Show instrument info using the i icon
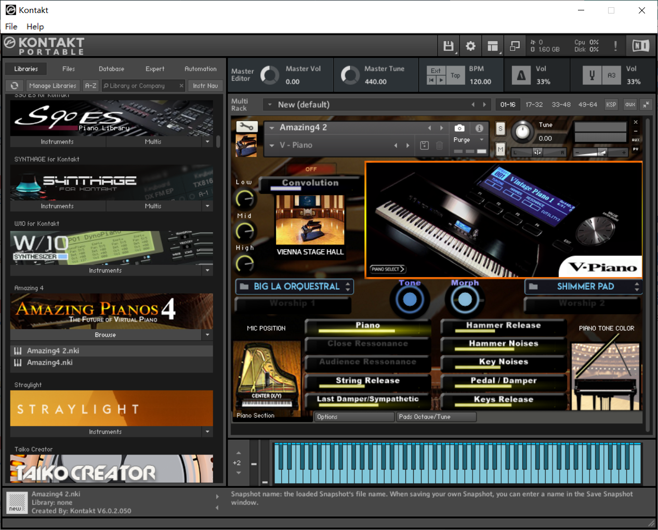 click(479, 128)
